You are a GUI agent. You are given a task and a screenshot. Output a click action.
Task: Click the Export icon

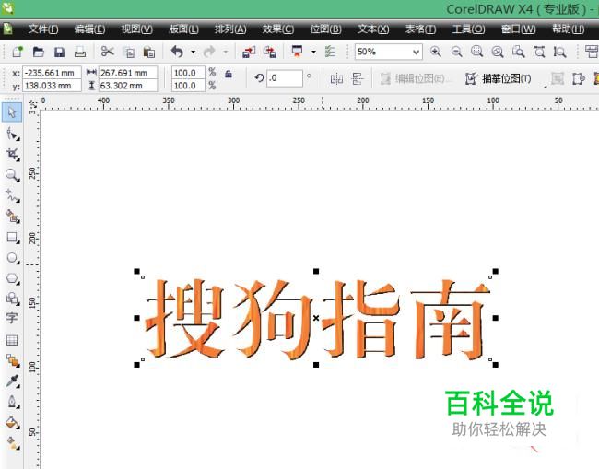point(270,52)
